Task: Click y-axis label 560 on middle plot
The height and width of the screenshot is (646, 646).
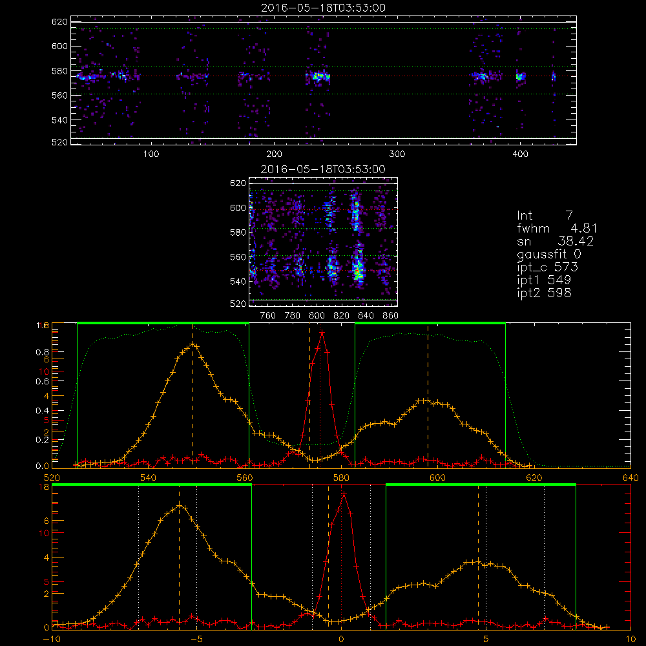Action: (238, 257)
